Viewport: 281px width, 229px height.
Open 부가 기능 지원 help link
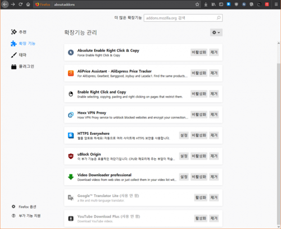(x=26, y=216)
